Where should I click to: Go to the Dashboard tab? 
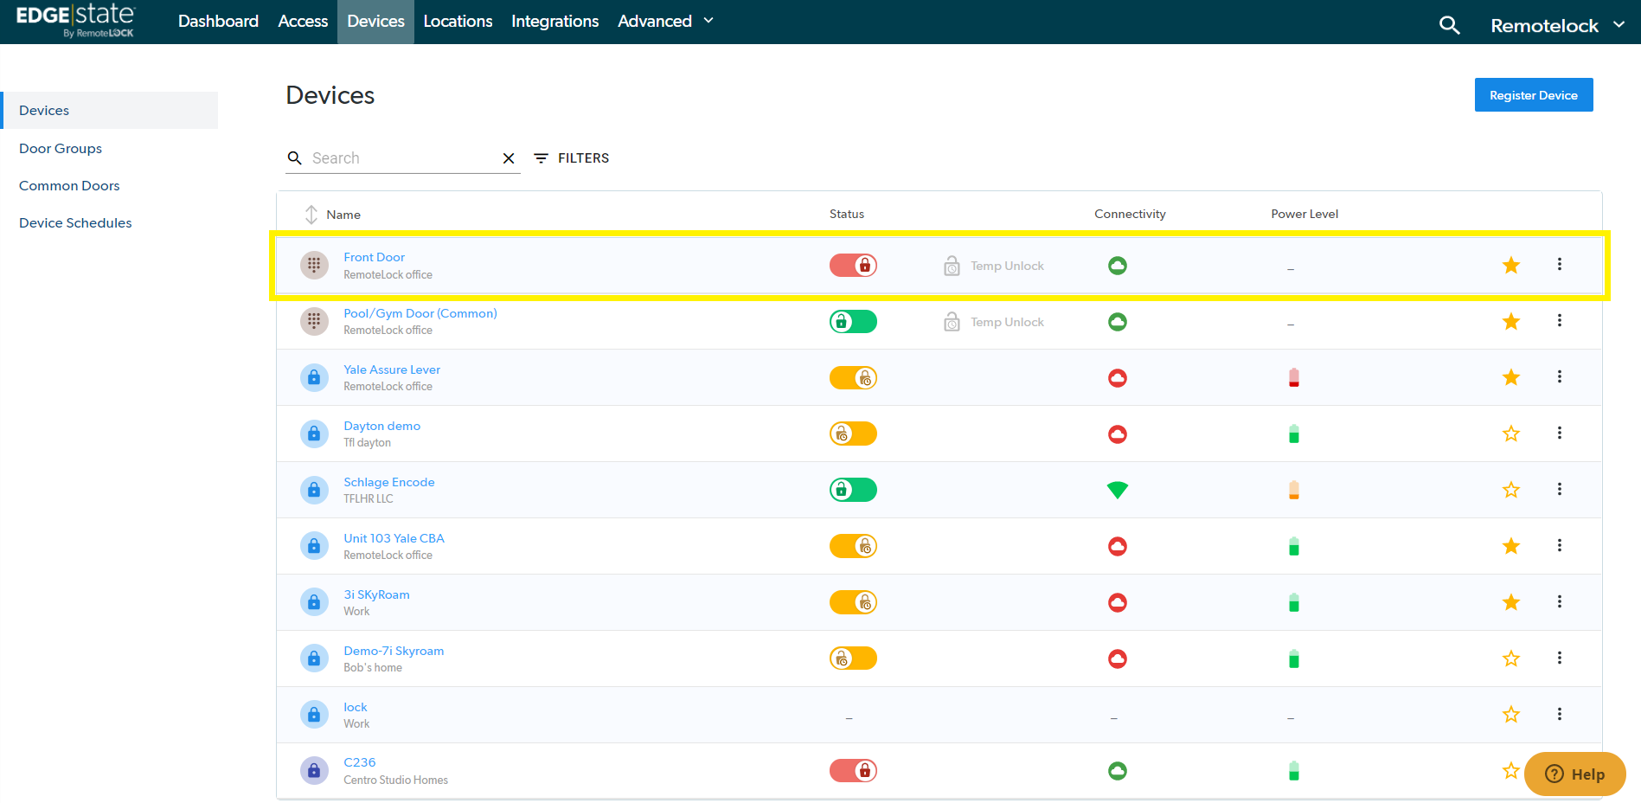[218, 22]
